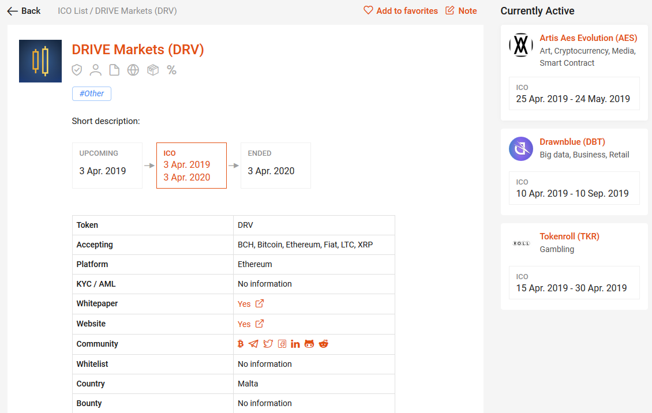Click the 'Ethereum' platform value
The width and height of the screenshot is (652, 413).
[x=255, y=264]
